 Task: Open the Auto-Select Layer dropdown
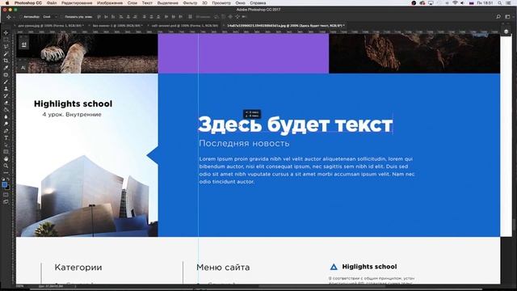50,16
